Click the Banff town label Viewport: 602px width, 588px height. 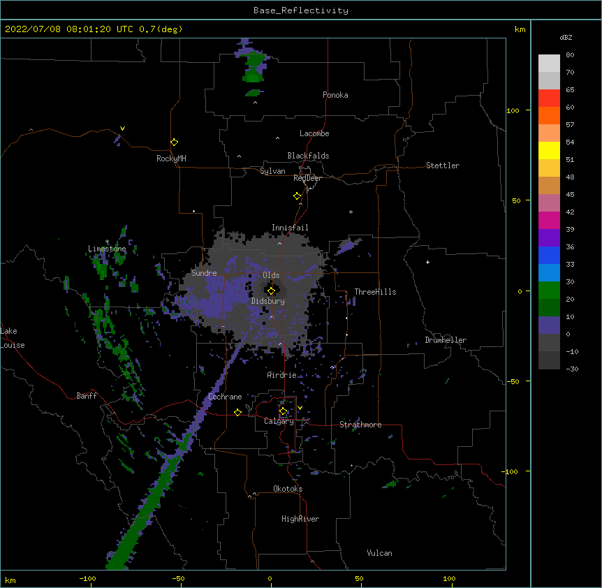pos(87,396)
